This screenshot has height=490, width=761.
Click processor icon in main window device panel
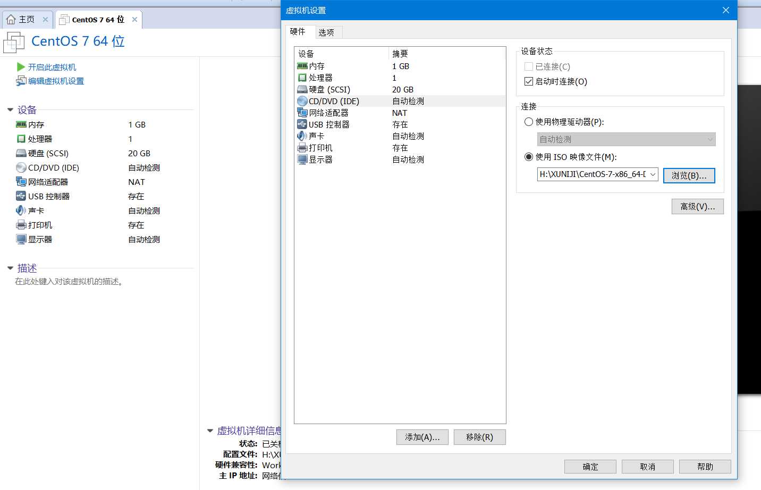[x=21, y=139]
